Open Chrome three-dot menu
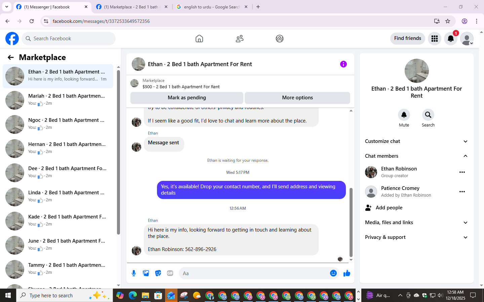 [477, 21]
